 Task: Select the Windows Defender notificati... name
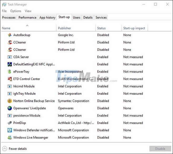pos(34,130)
